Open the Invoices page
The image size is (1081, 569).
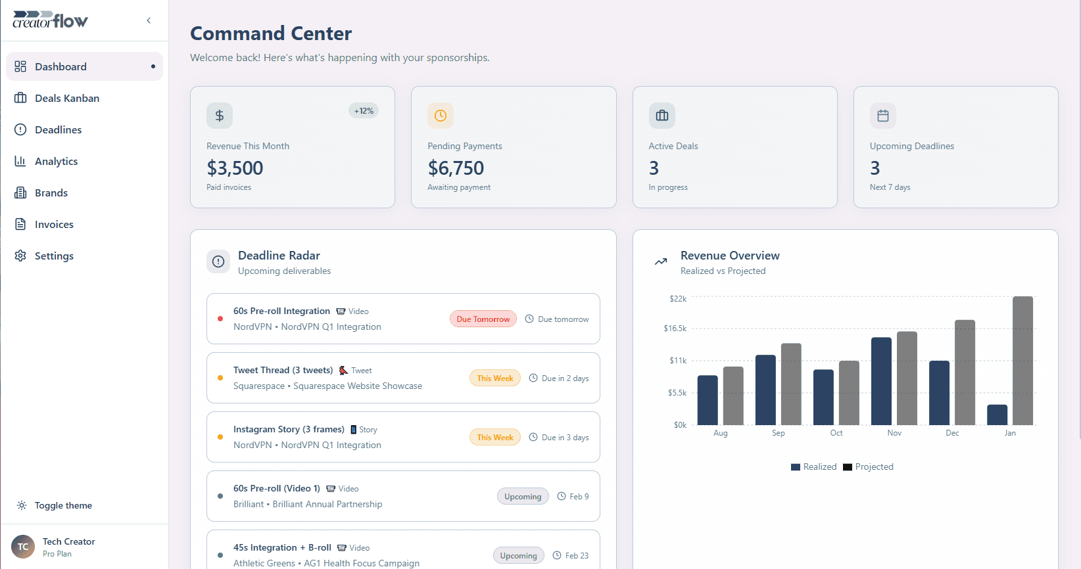54,224
